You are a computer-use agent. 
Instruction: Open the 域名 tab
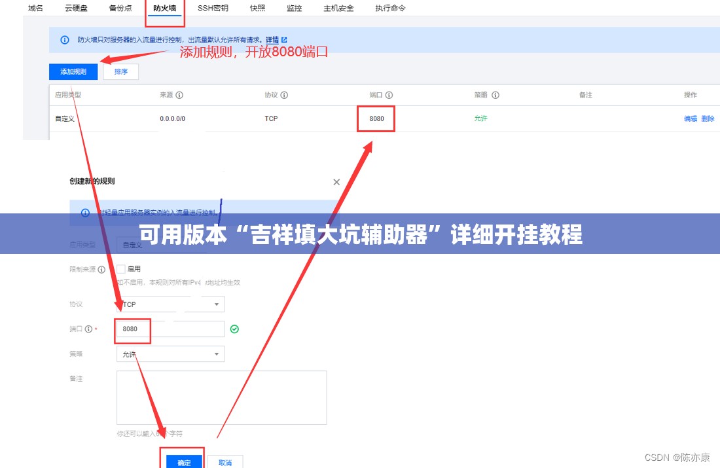(x=36, y=8)
